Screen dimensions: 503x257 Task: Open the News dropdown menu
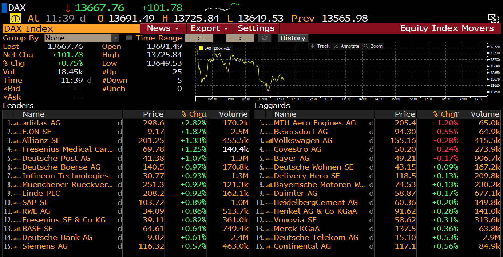click(x=163, y=28)
